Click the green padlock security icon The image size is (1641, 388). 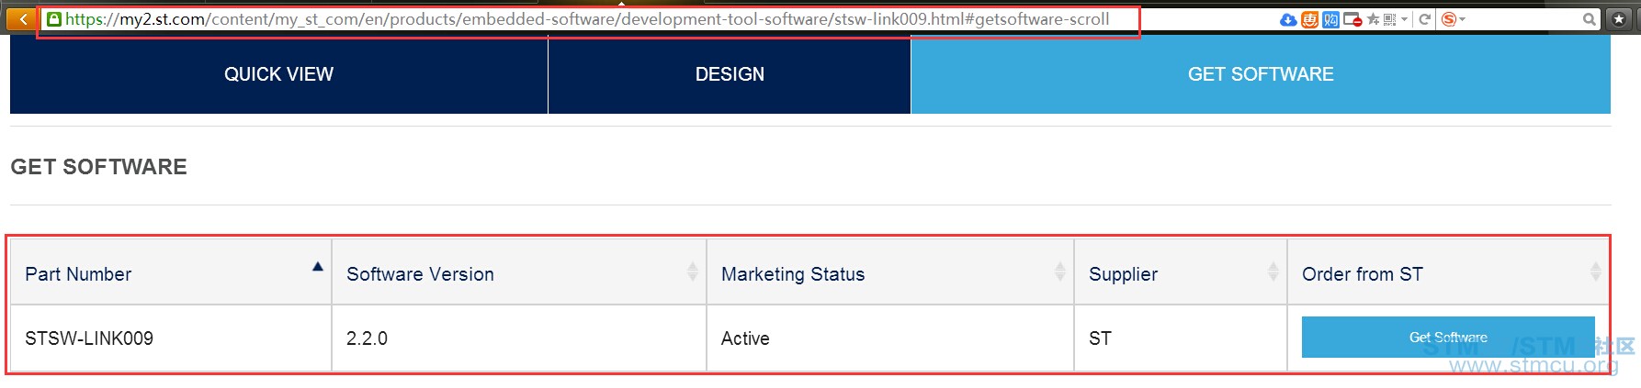click(x=54, y=19)
